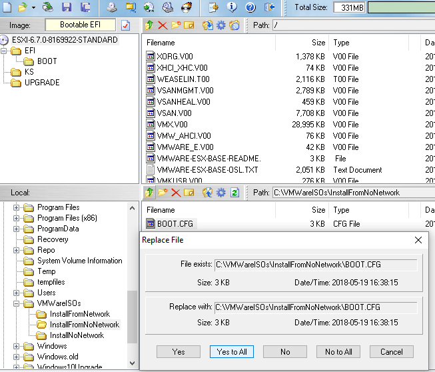This screenshot has width=435, height=372.
Task: Click the Save As toolbar icon
Action: click(85, 7)
